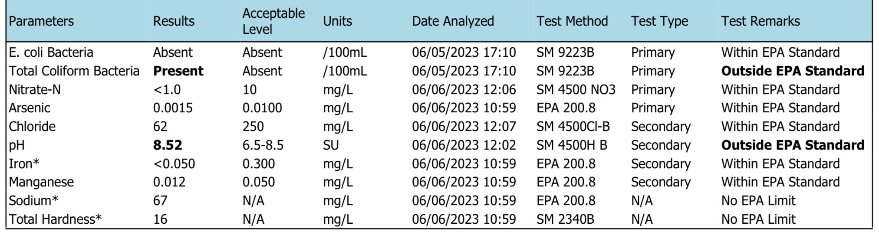Select the Manganese result 0.012
879x235 pixels.
169,182
